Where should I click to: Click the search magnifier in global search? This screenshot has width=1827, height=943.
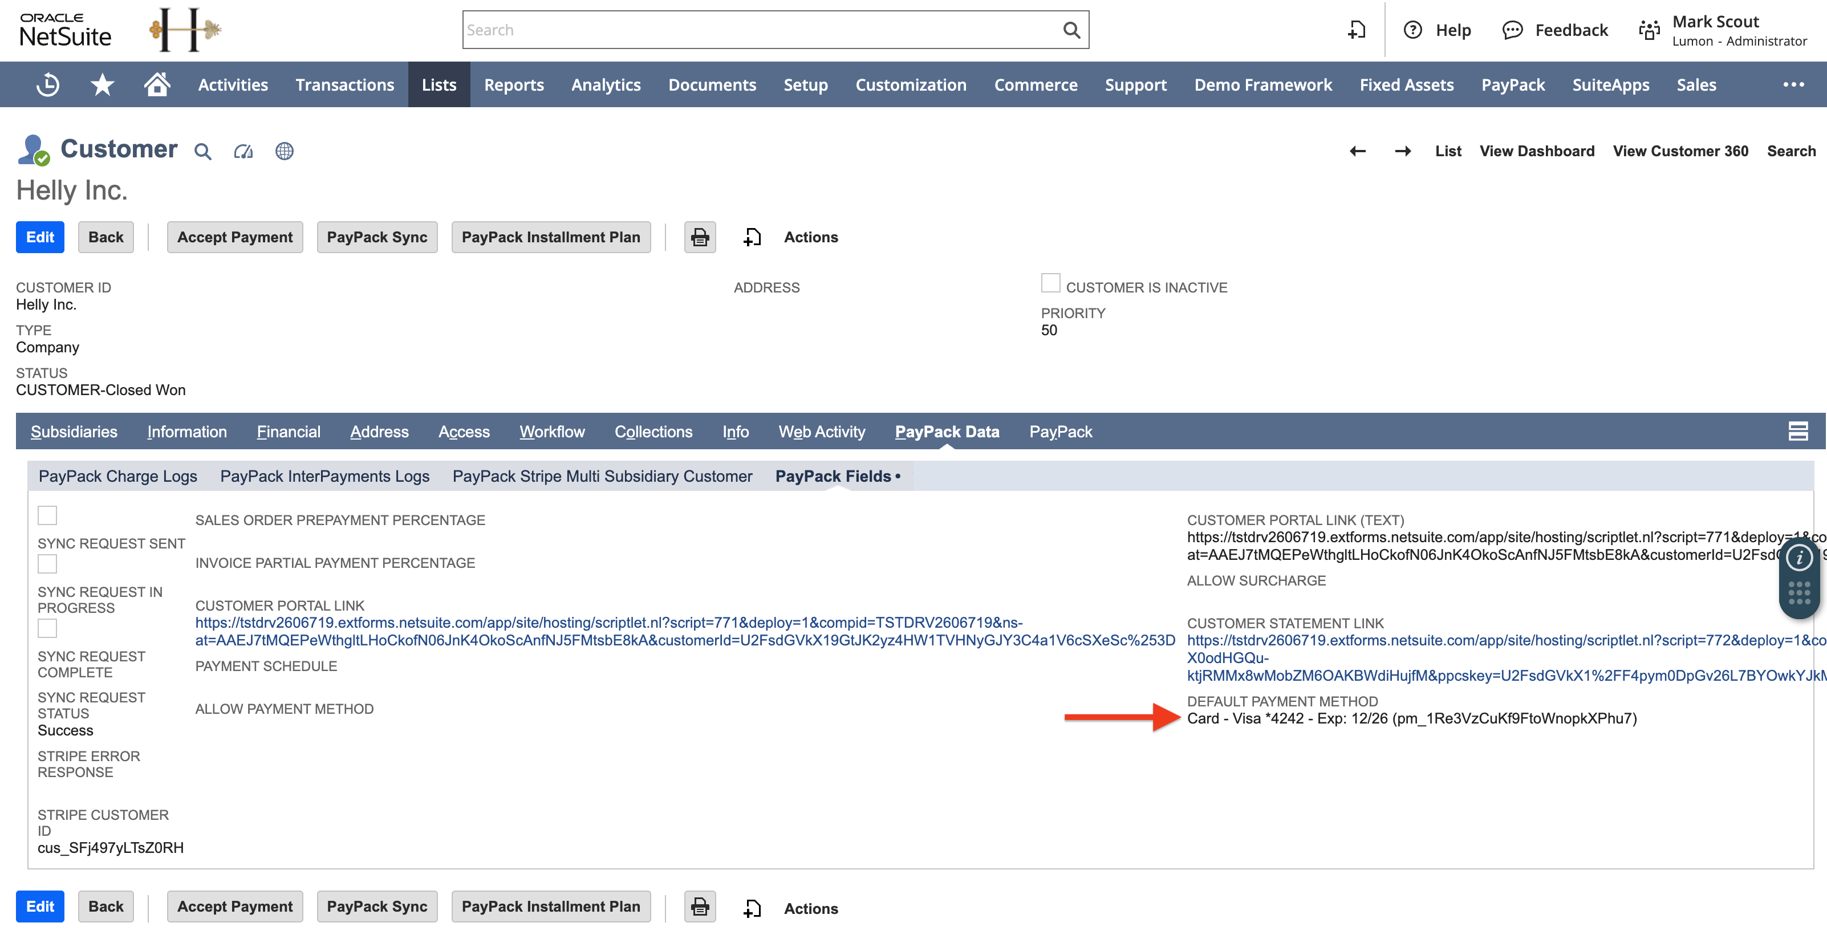pyautogui.click(x=1071, y=30)
